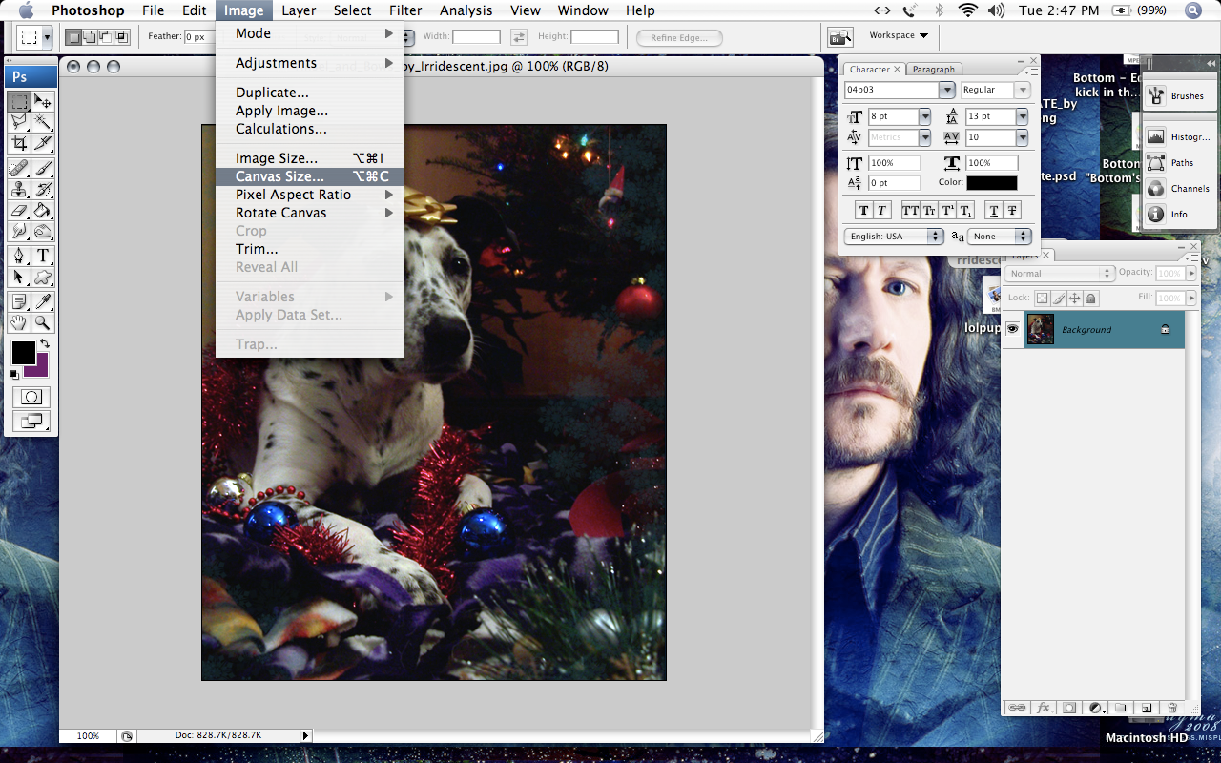The height and width of the screenshot is (763, 1221).
Task: Click the Character panel Color swatch
Action: pyautogui.click(x=992, y=183)
